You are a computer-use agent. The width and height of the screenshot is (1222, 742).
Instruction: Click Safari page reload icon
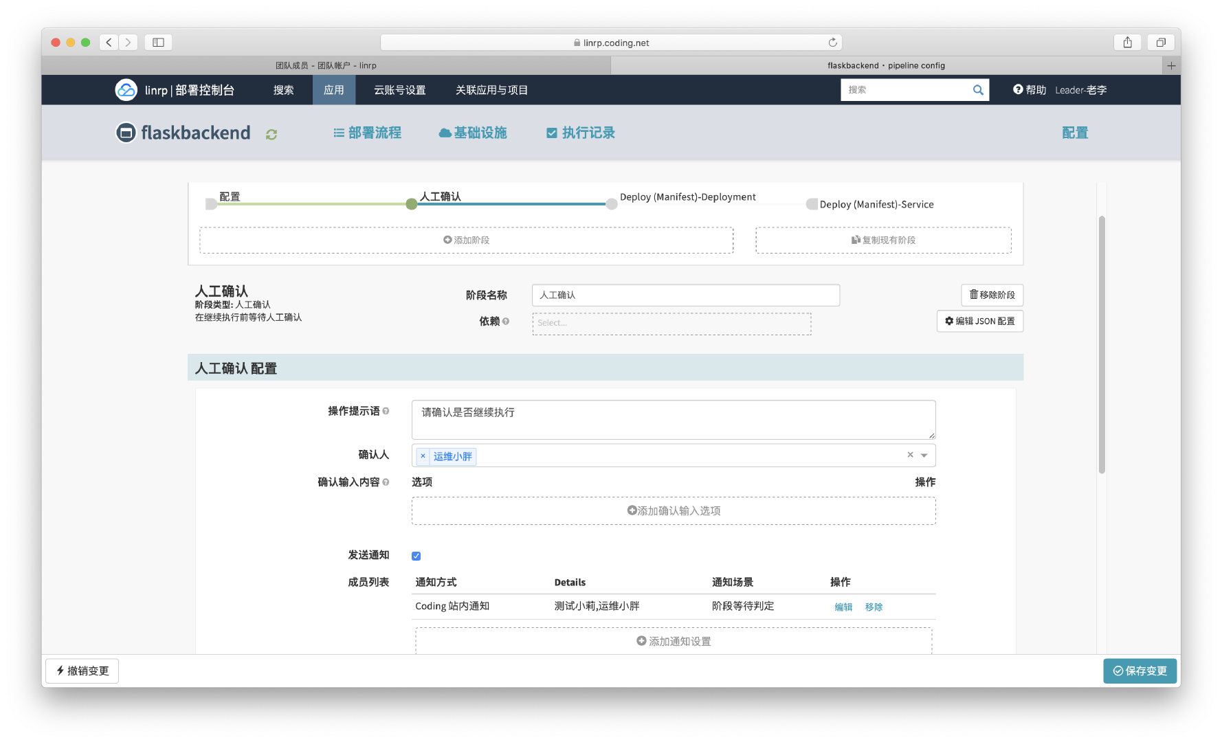(x=832, y=43)
